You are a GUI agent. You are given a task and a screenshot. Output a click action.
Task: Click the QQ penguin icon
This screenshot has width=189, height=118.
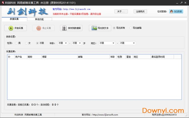(171, 11)
